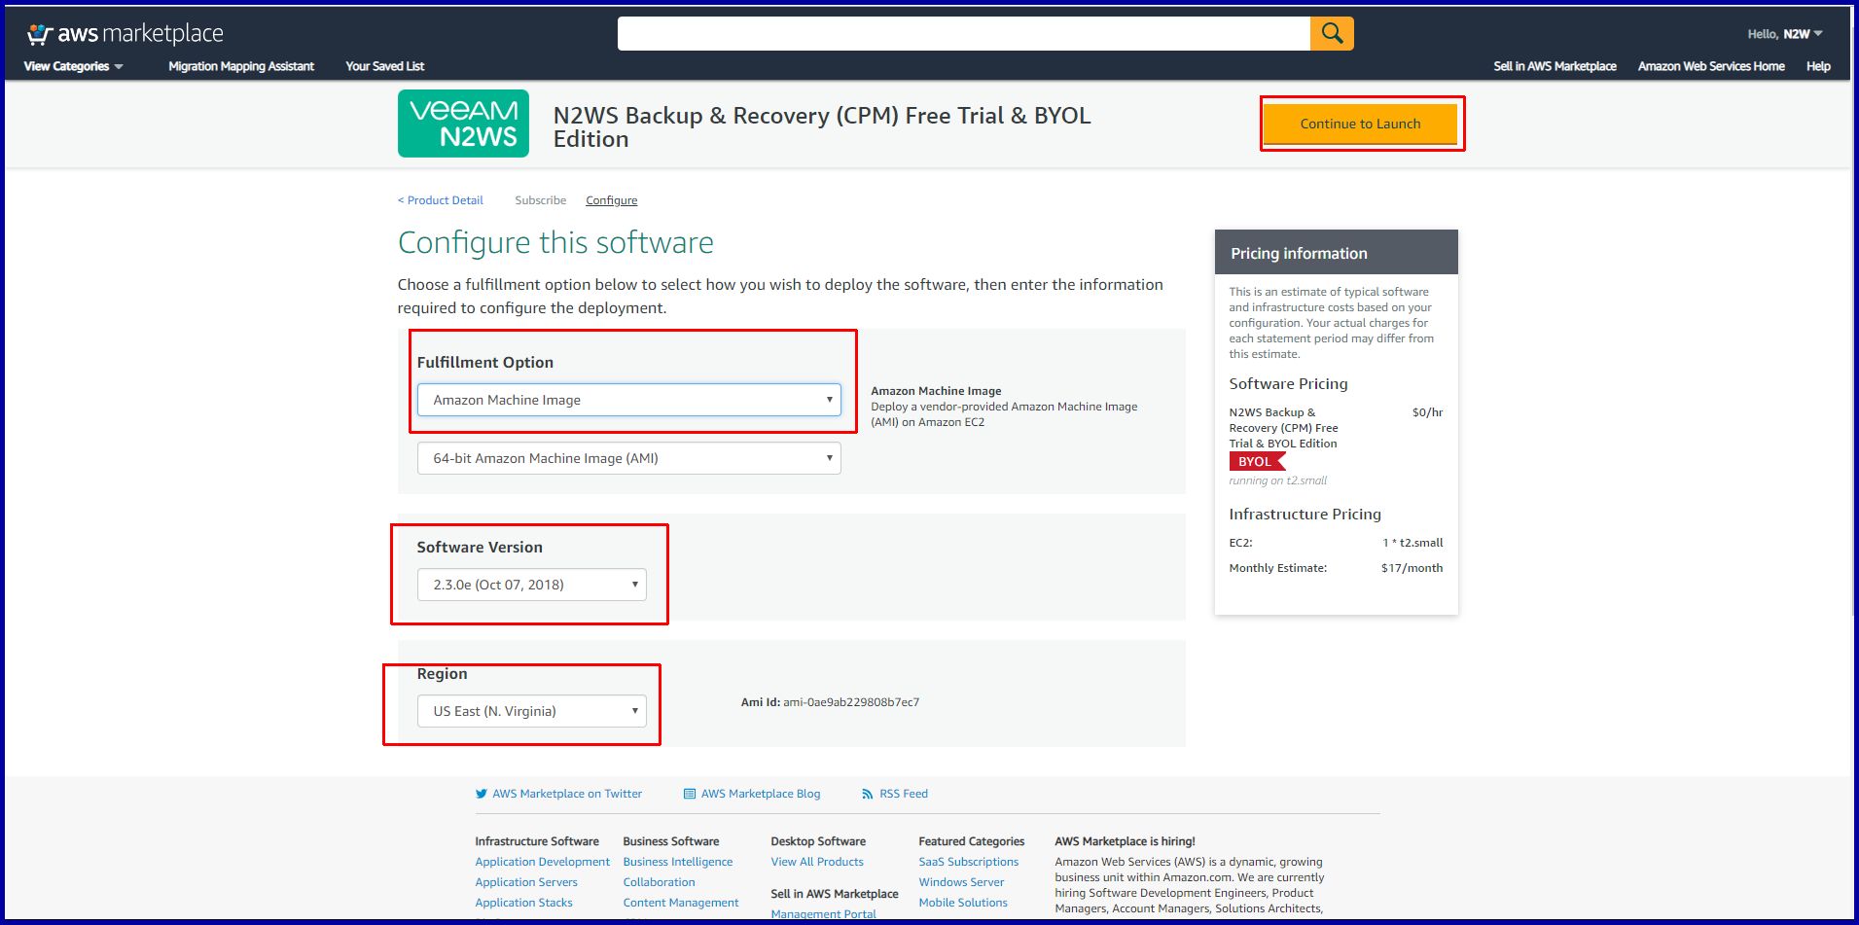This screenshot has width=1859, height=925.
Task: Click the red BYOL badge
Action: [1257, 462]
